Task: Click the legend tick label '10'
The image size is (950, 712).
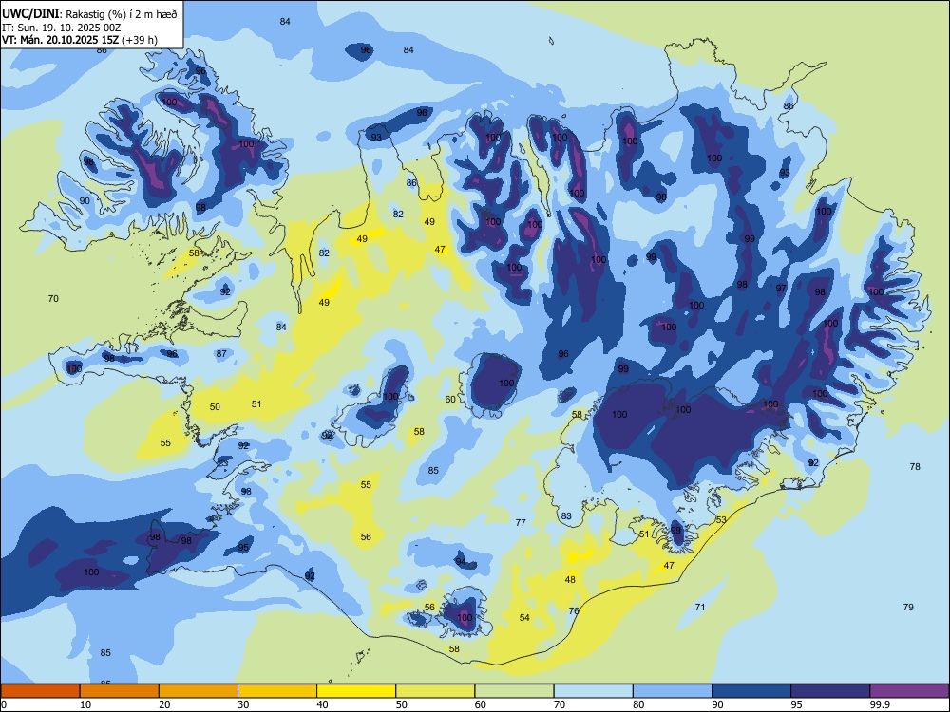Action: coord(85,704)
